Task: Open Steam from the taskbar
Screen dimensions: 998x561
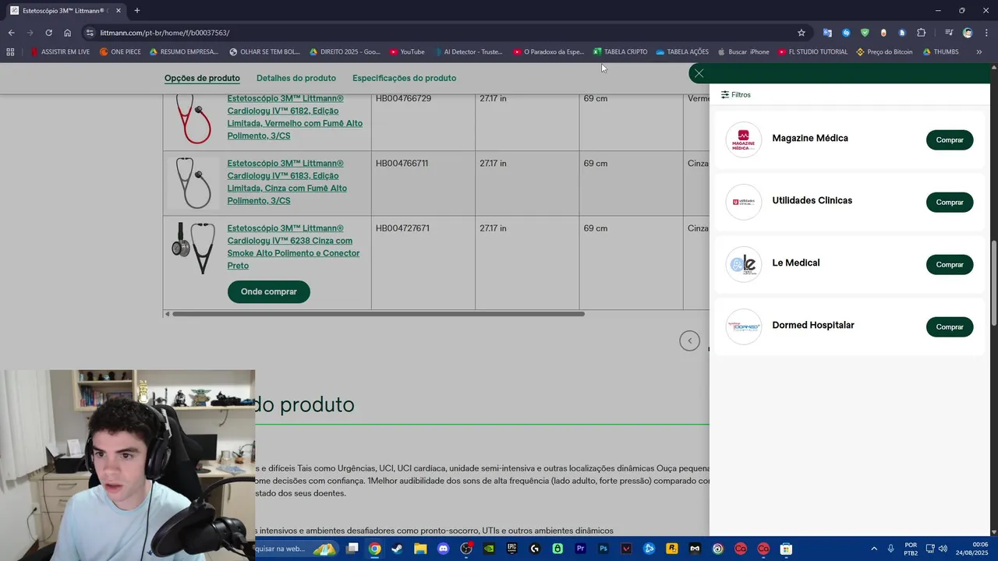Action: pyautogui.click(x=398, y=549)
